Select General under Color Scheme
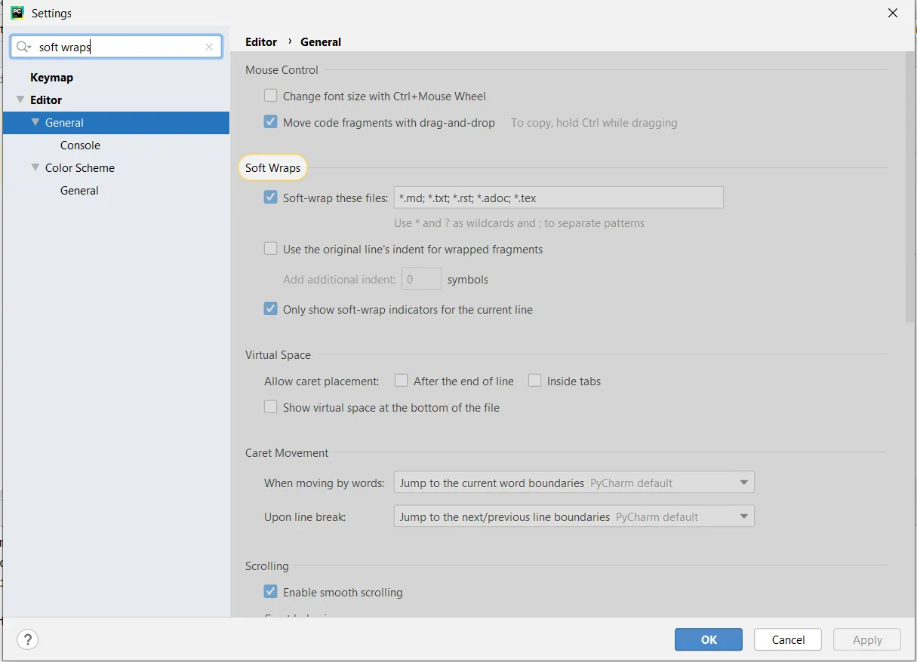This screenshot has width=917, height=662. pos(79,190)
